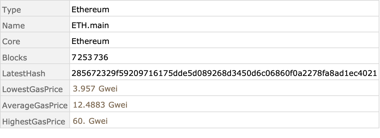Click the AverageGasPrice label

tap(35, 106)
